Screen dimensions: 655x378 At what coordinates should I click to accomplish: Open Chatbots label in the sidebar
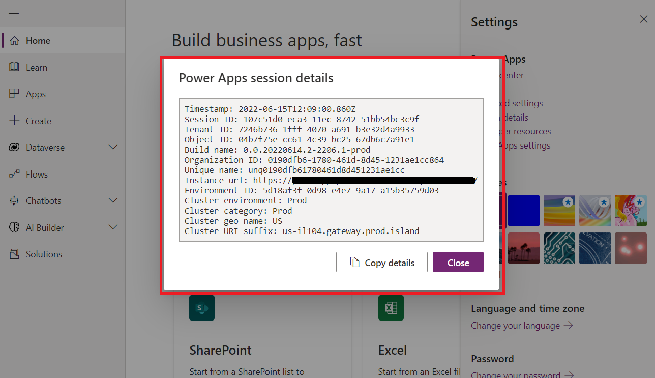click(x=43, y=201)
